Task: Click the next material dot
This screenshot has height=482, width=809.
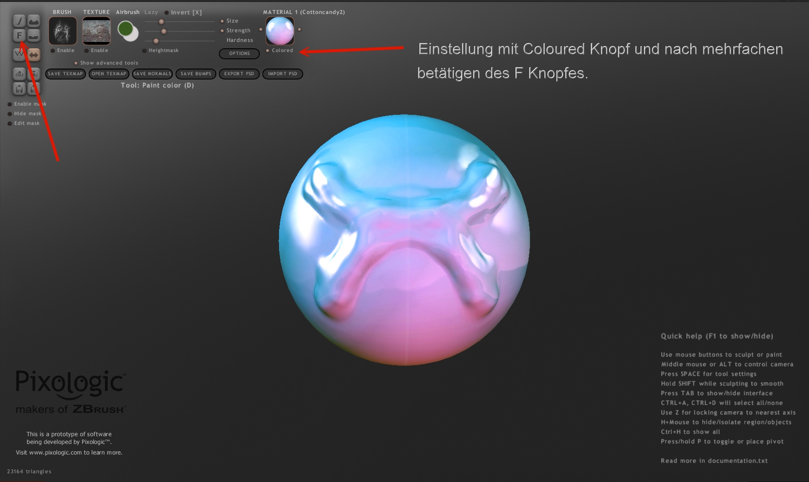Action: click(299, 30)
